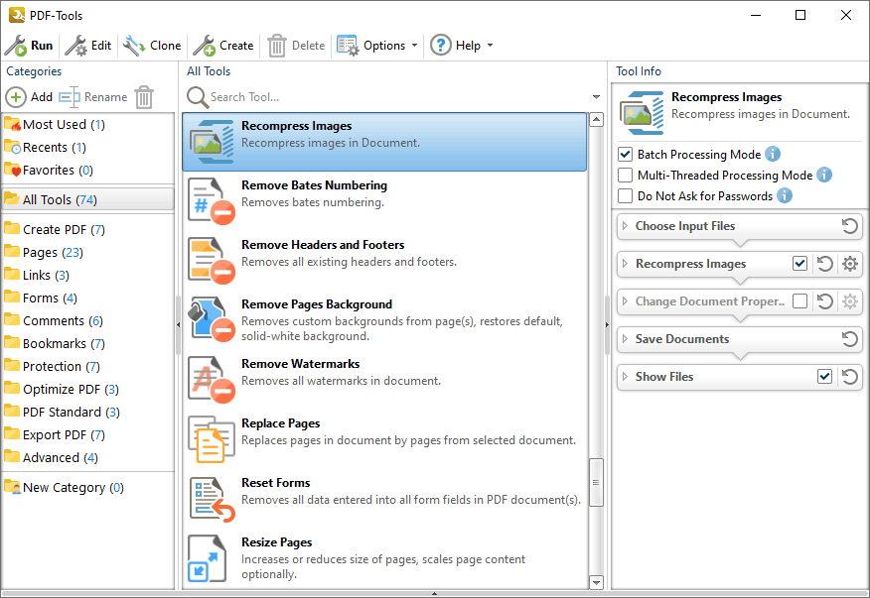
Task: Open Recompress Images step settings gear
Action: (850, 264)
